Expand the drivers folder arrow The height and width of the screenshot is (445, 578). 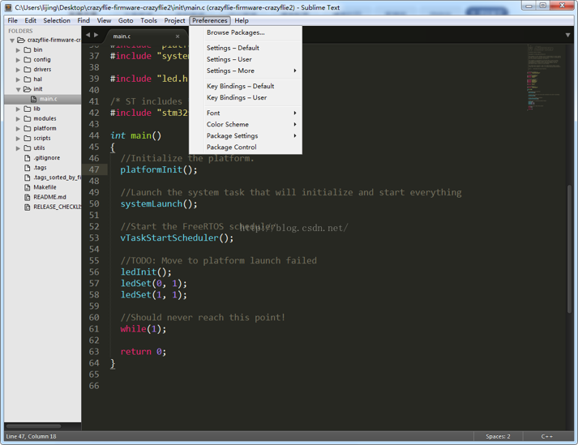[x=18, y=70]
